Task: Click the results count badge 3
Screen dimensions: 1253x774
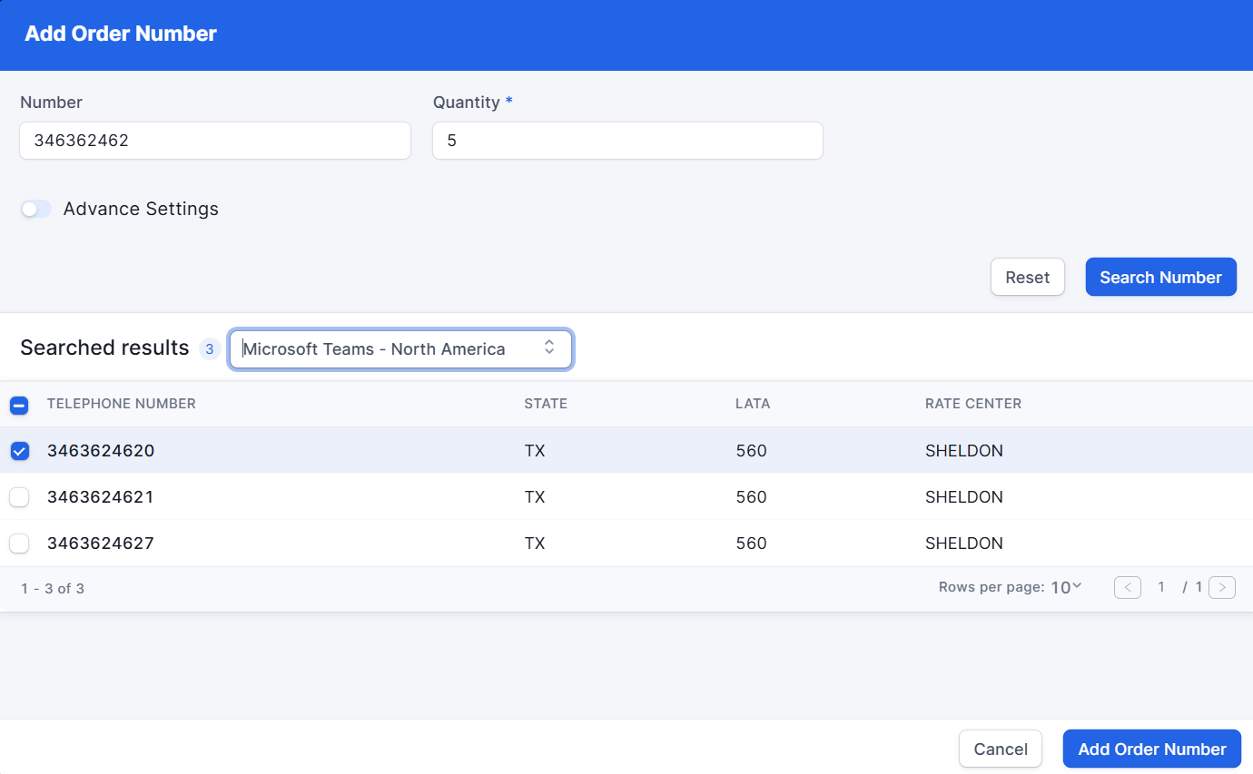Action: click(210, 349)
